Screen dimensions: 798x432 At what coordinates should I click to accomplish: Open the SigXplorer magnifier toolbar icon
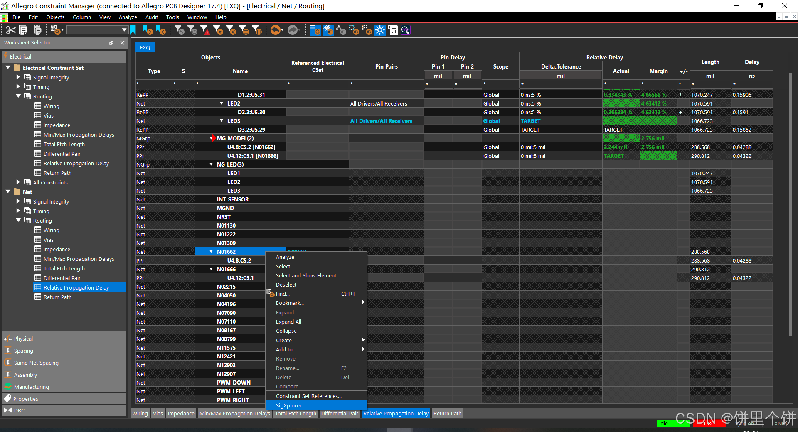tap(406, 30)
